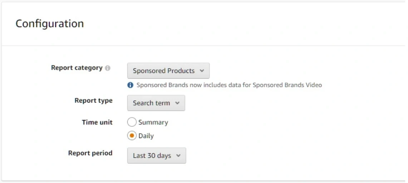The height and width of the screenshot is (183, 408).
Task: Click the Configuration section heading
Action: point(50,24)
